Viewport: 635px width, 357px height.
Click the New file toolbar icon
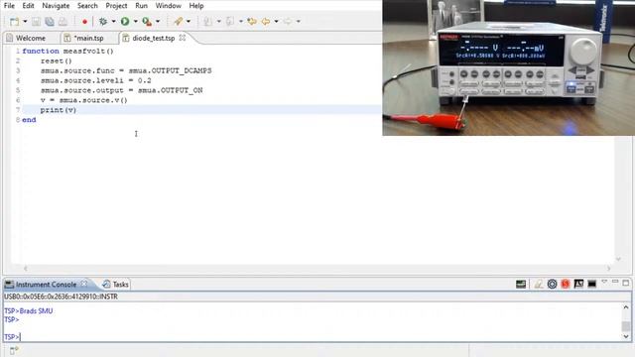pyautogui.click(x=14, y=22)
